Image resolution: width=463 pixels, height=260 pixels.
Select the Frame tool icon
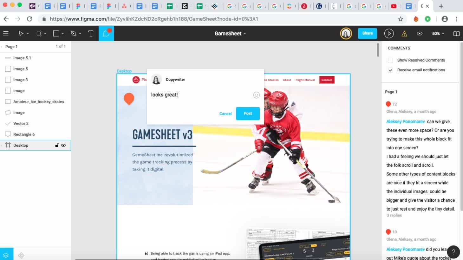click(39, 33)
